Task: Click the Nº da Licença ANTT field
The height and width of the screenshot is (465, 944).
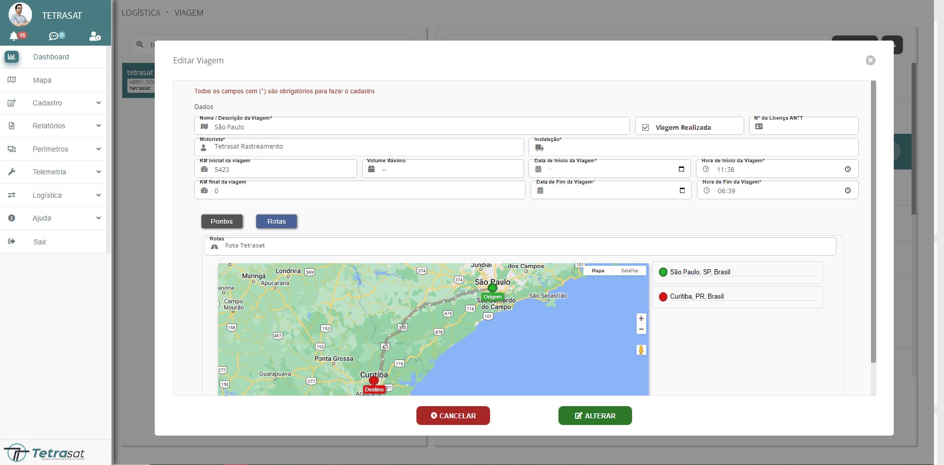Action: (803, 126)
